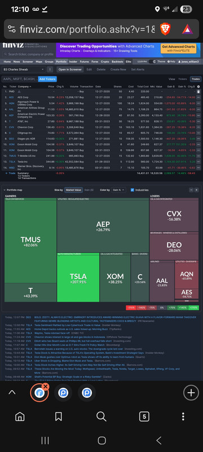Click the -210% red legend swatch
This screenshot has height=452, width=203.
(x=131, y=307)
